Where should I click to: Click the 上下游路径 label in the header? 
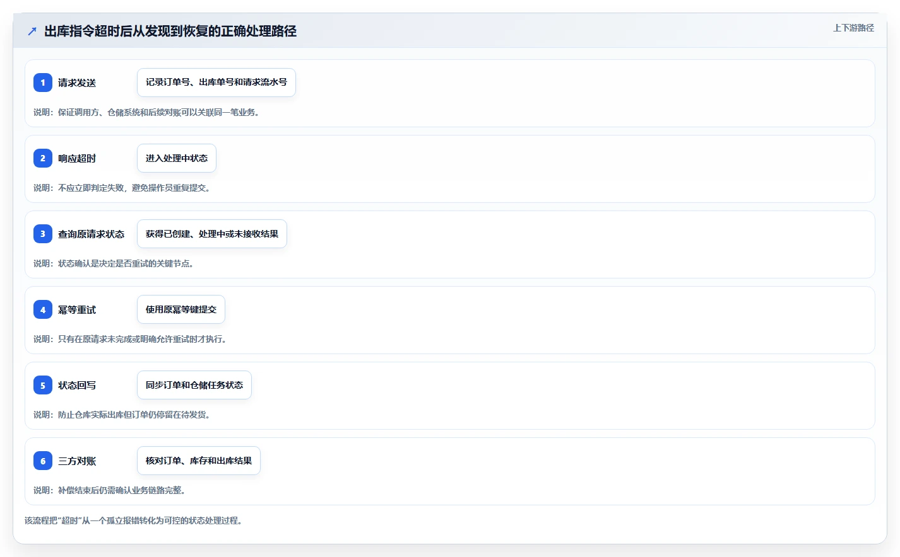853,28
